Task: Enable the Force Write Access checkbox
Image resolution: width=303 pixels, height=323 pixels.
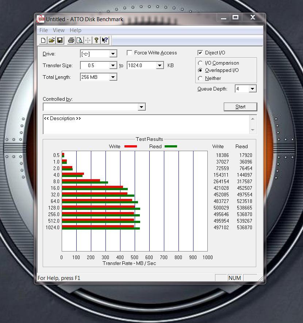Action: point(129,53)
